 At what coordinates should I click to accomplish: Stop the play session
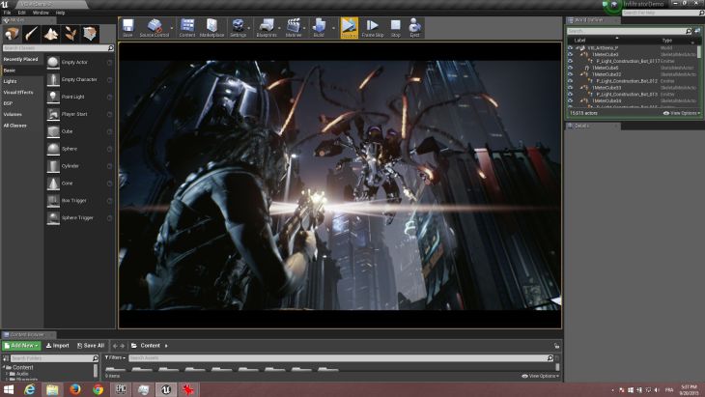click(395, 26)
